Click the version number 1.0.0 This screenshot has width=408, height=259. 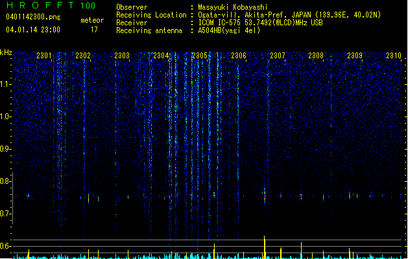pyautogui.click(x=88, y=5)
